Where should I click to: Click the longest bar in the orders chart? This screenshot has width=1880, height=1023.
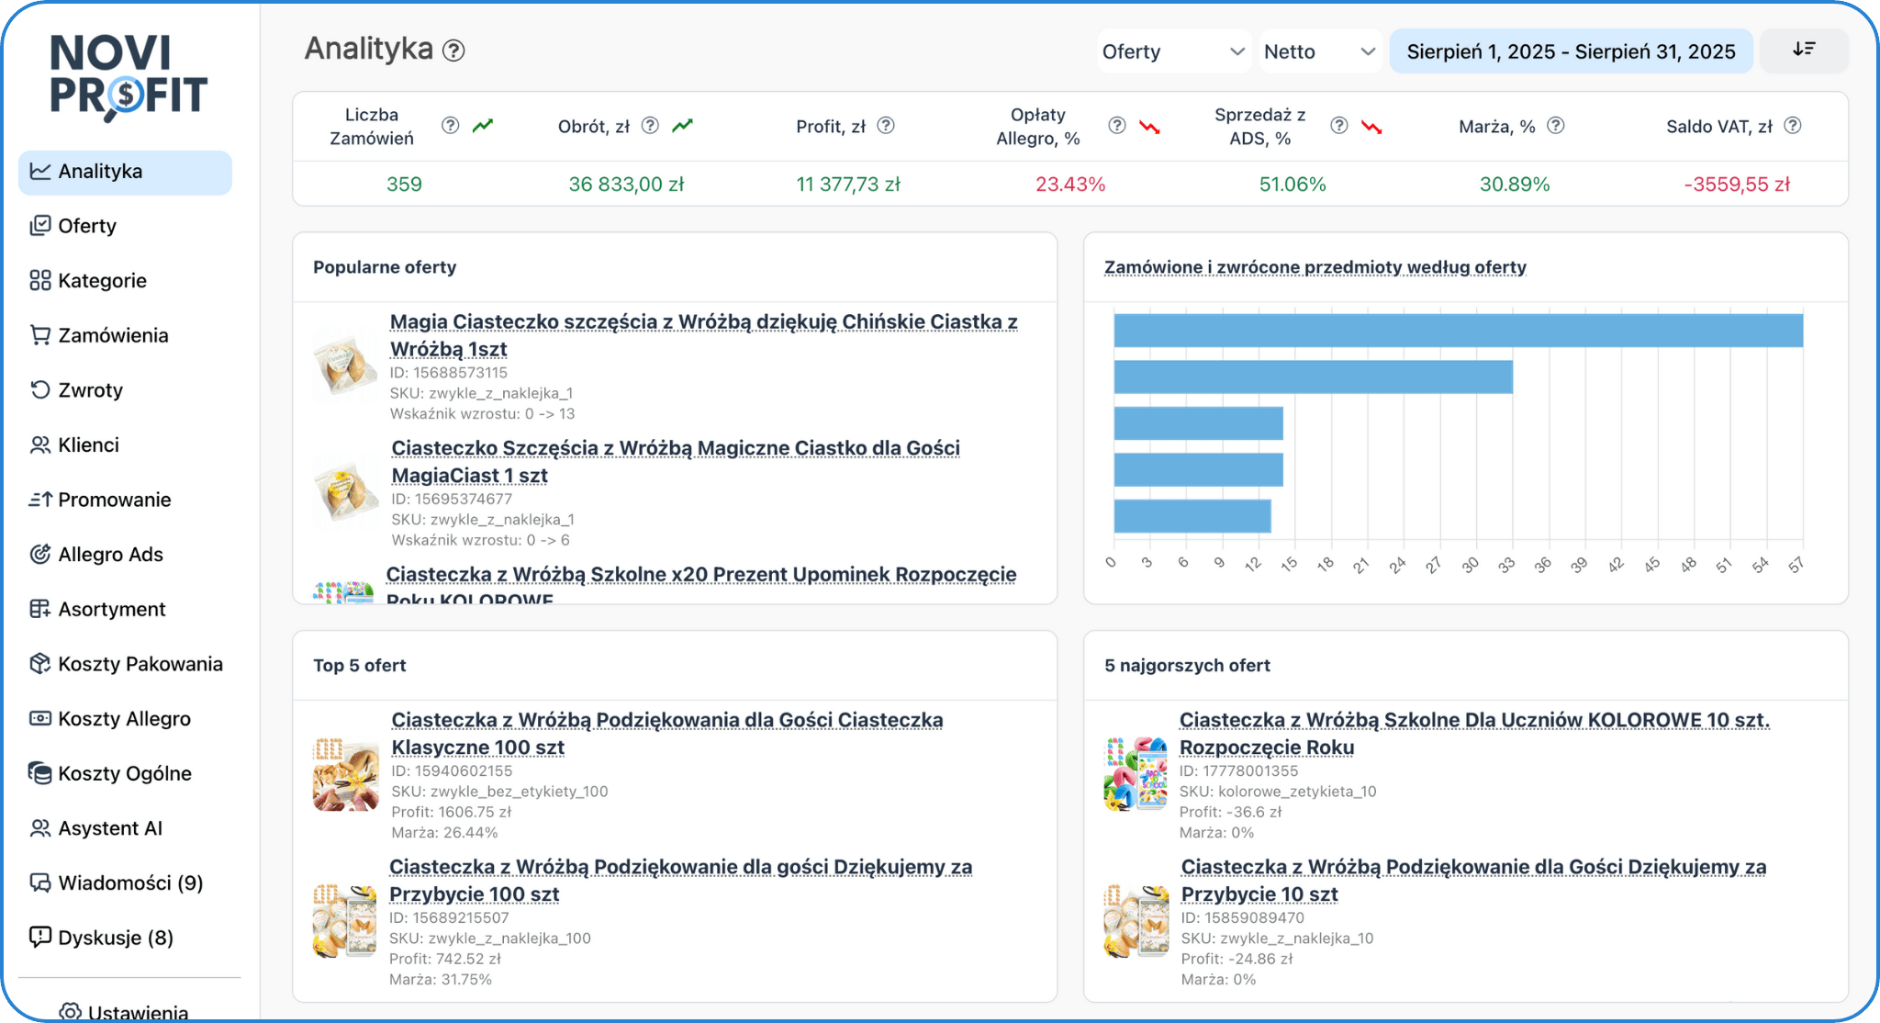(1458, 331)
